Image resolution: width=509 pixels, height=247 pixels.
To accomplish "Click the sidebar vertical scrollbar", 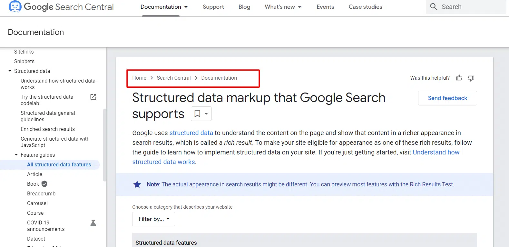I will (x=104, y=145).
